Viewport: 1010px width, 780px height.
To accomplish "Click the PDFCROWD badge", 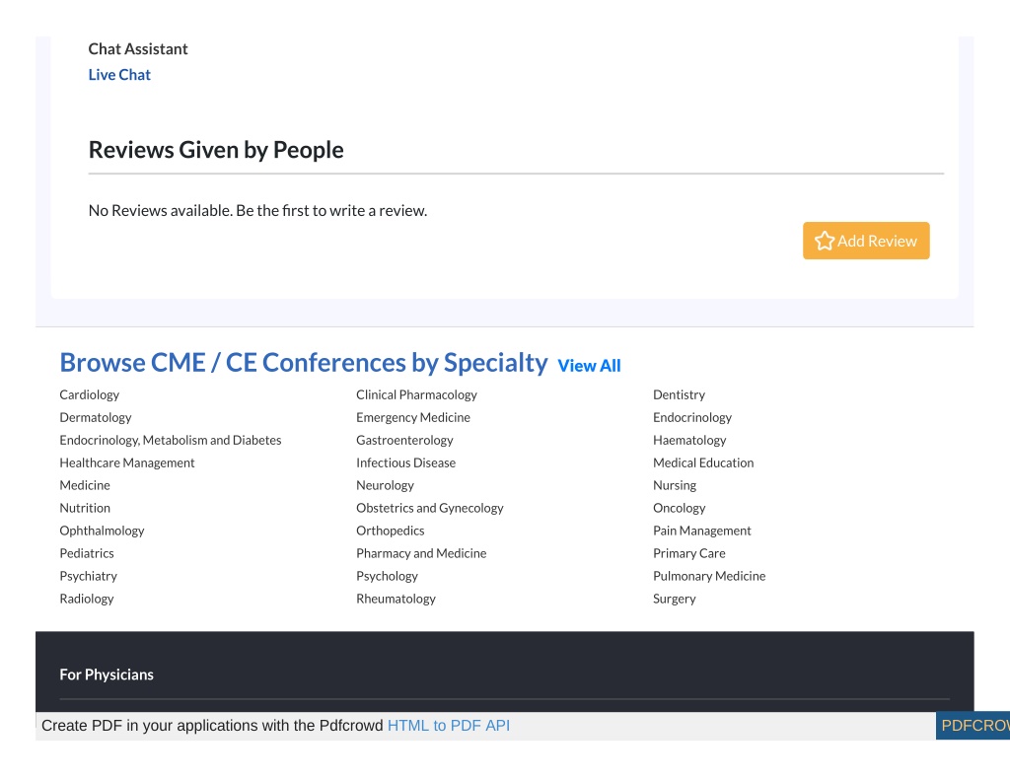I will pyautogui.click(x=973, y=726).
